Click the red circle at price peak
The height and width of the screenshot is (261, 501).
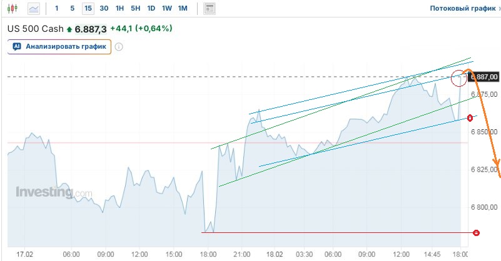tap(459, 79)
